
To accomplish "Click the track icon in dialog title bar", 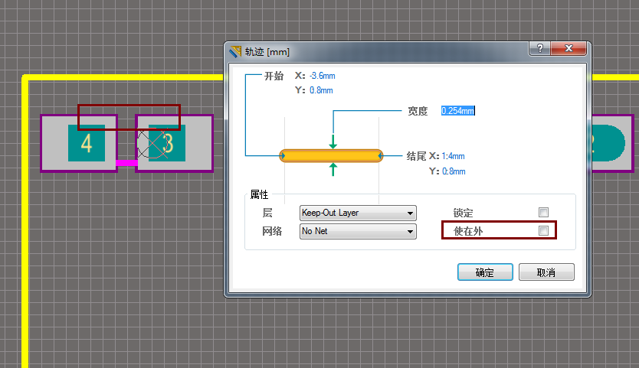I will pos(235,52).
